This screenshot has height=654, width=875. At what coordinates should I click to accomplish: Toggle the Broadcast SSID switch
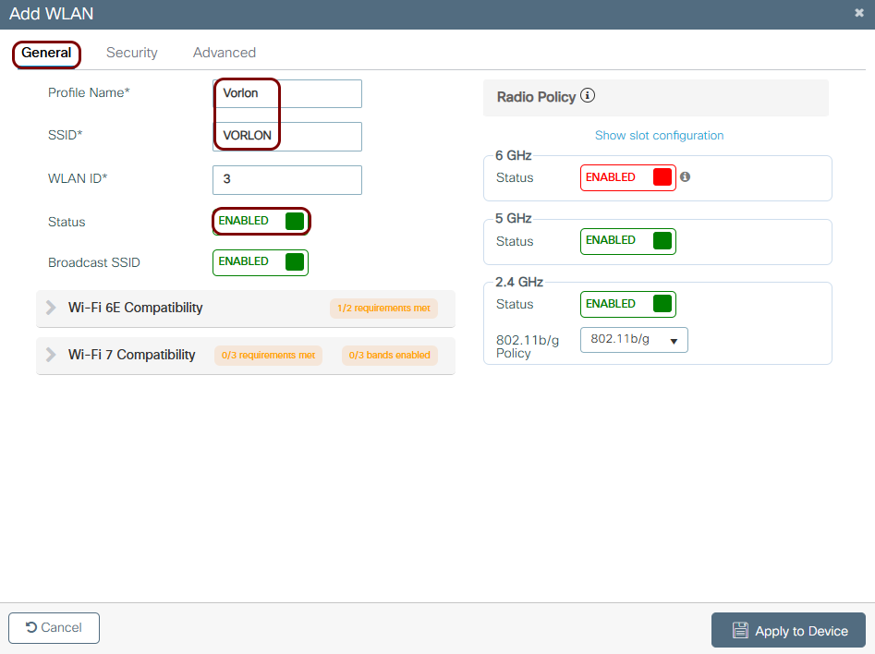point(260,262)
